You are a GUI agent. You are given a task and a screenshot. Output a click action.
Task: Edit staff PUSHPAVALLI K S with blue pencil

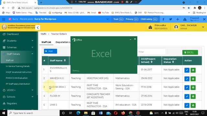click(187, 70)
